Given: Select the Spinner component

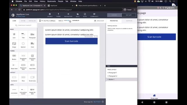Looking at the screenshot, I should click(x=23, y=45).
